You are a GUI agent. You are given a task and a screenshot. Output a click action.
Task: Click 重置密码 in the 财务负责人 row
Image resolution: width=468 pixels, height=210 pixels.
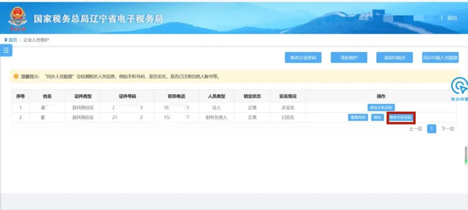tap(358, 117)
